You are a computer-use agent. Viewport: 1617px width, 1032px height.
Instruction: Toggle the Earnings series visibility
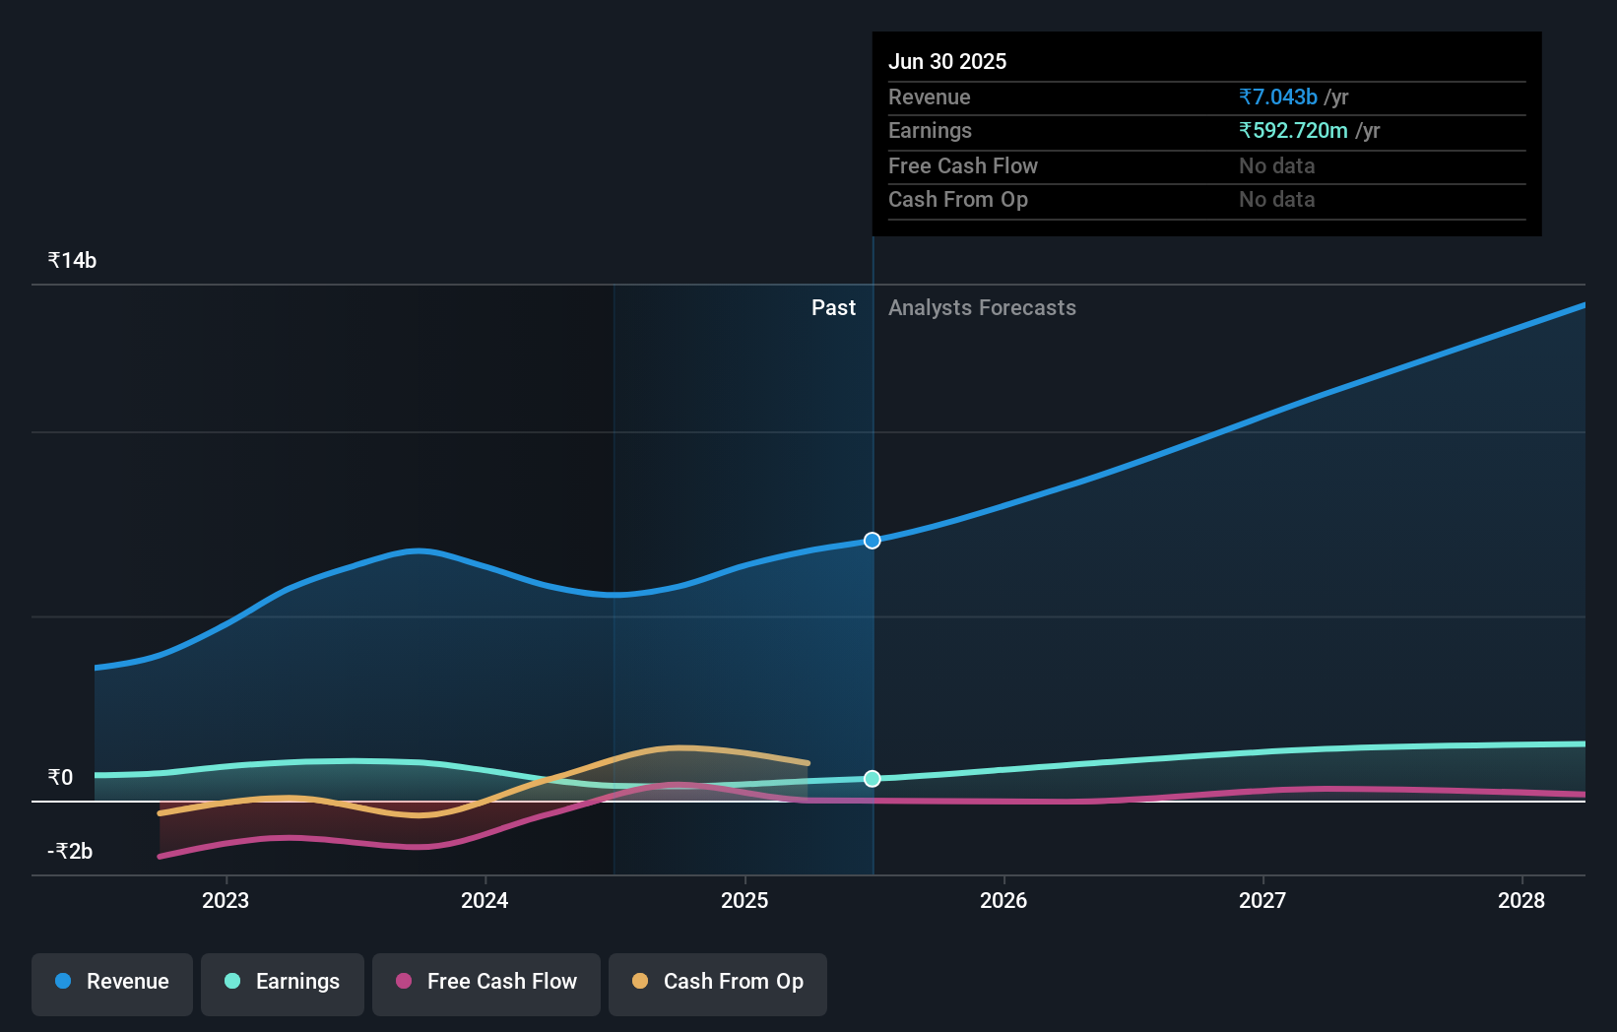click(282, 983)
